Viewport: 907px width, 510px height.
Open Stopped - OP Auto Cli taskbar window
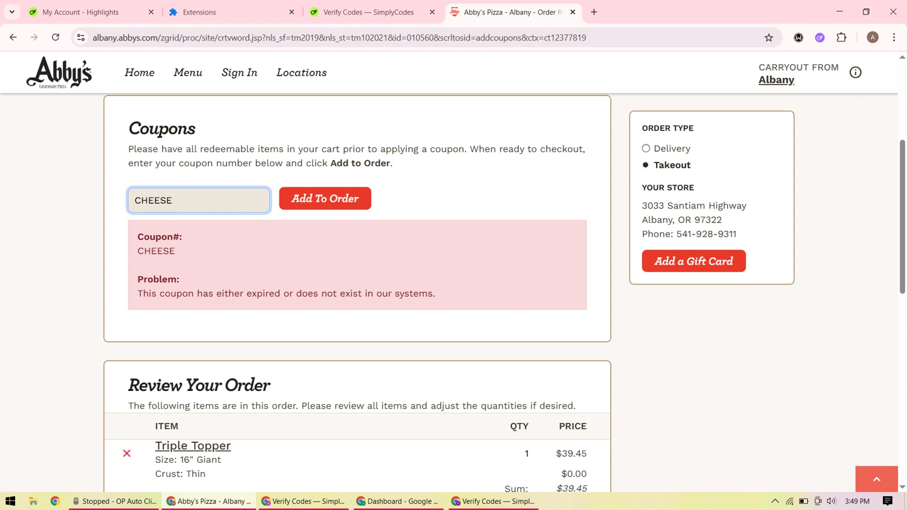pyautogui.click(x=114, y=501)
